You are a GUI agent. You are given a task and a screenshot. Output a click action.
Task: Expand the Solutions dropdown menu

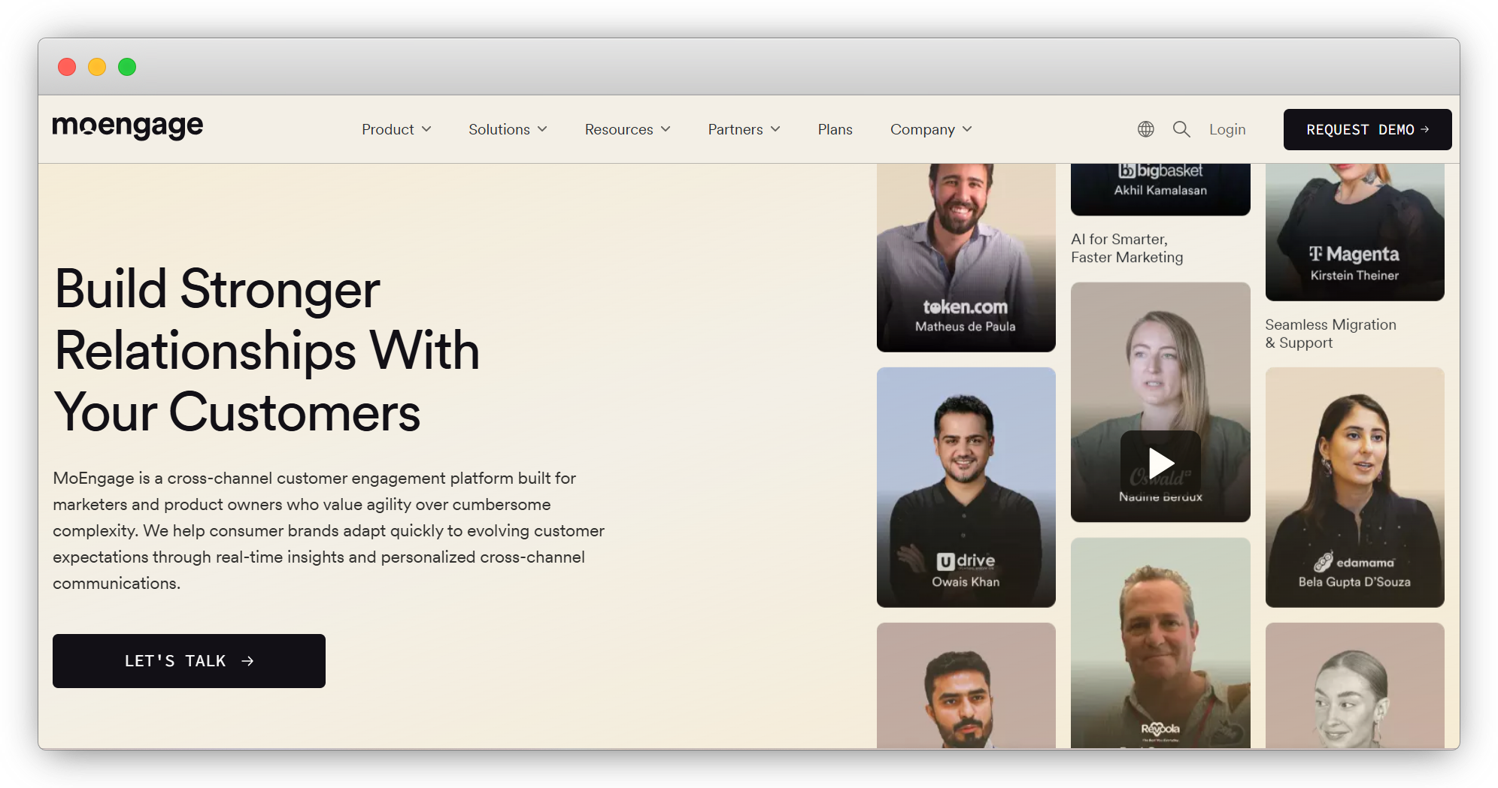[x=508, y=129]
